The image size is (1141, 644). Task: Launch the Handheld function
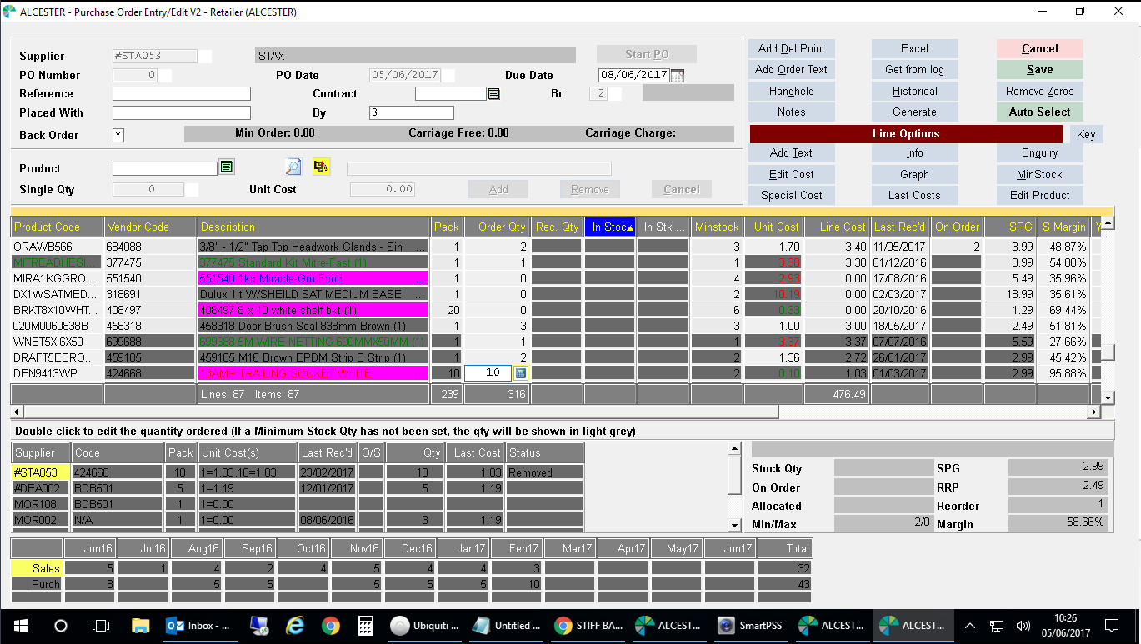[790, 91]
